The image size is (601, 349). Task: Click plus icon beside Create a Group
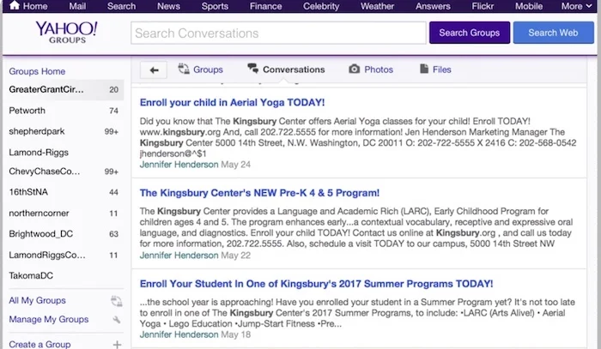pyautogui.click(x=117, y=345)
